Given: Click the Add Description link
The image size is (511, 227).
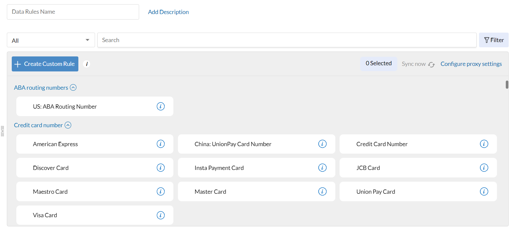Looking at the screenshot, I should click(x=168, y=12).
